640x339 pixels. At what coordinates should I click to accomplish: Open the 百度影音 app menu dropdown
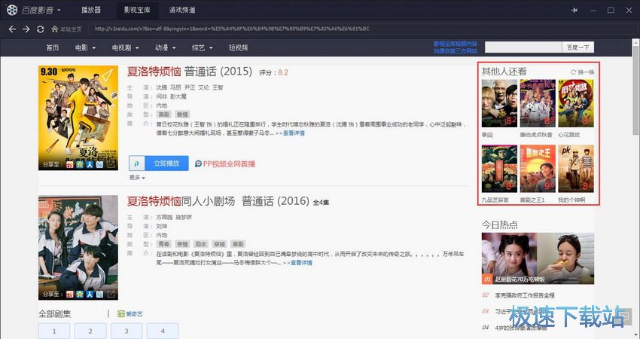point(59,10)
